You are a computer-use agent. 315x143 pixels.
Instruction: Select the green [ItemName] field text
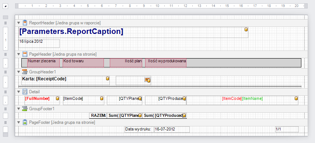tap(252, 99)
